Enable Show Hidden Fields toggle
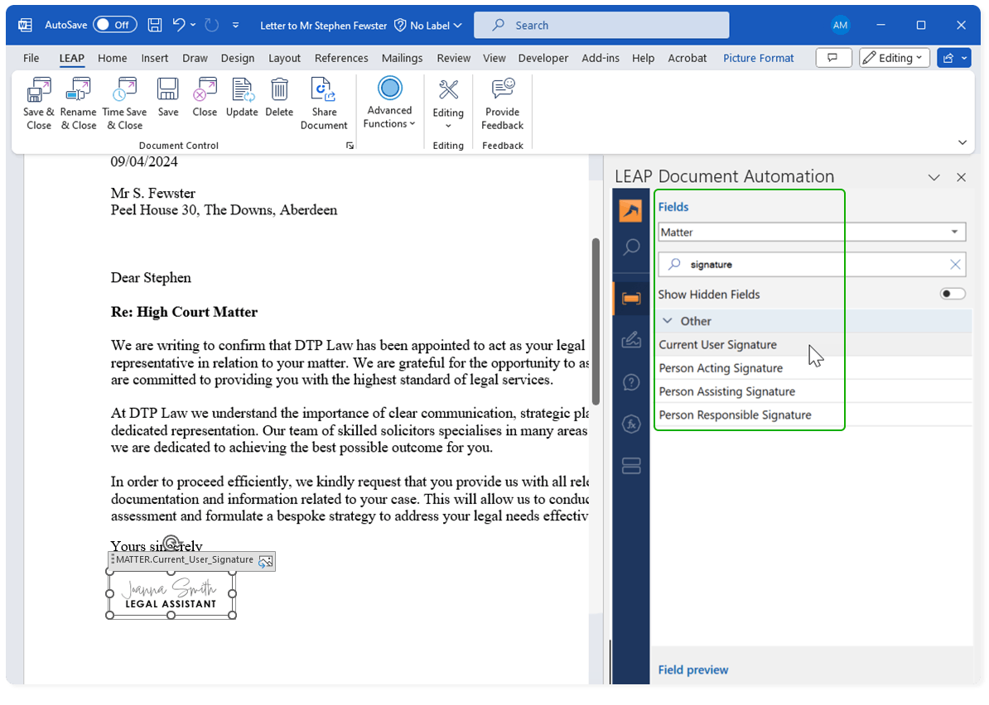This screenshot has height=705, width=989. [953, 294]
